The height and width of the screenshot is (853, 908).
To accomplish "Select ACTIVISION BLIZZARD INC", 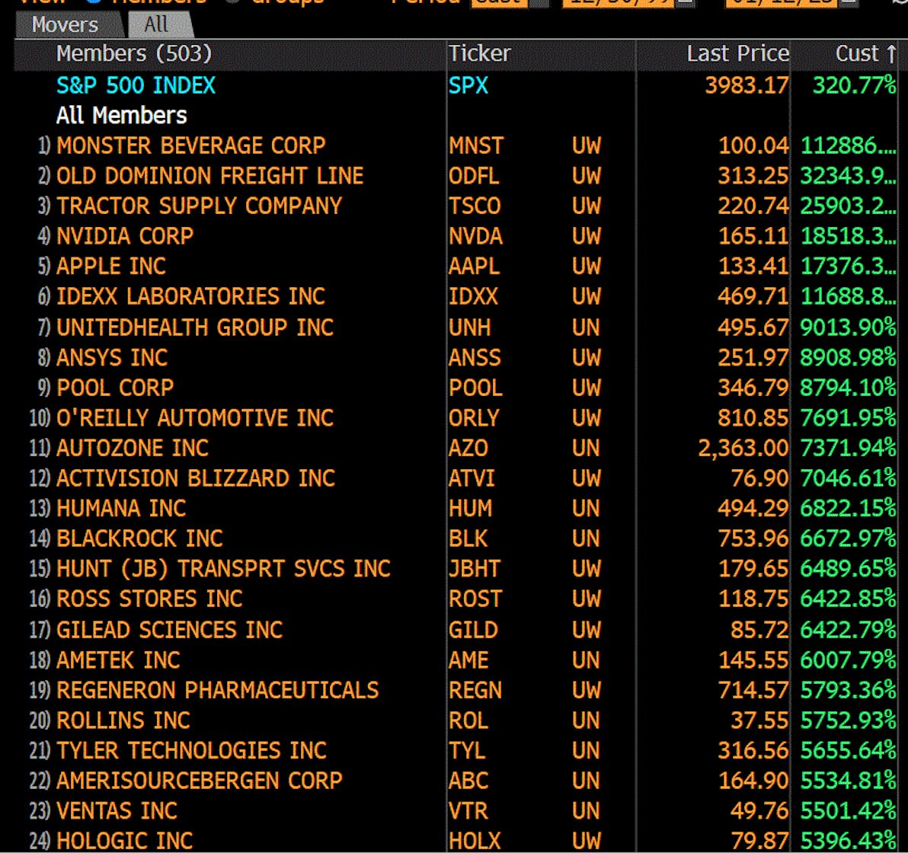I will tap(196, 478).
